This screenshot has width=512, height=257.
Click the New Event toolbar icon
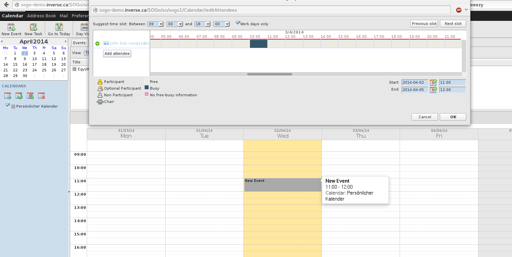(x=11, y=27)
